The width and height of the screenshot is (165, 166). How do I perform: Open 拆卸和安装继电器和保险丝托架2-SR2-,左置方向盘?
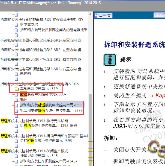pos(41,50)
